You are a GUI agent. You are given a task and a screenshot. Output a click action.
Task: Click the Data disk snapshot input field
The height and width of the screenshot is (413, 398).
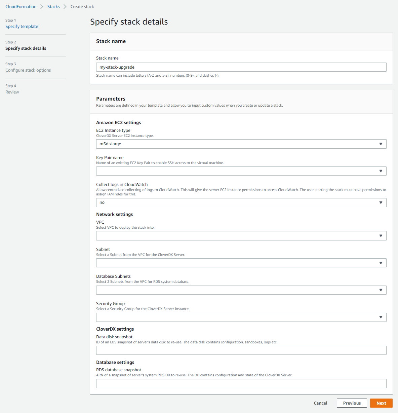pos(241,350)
